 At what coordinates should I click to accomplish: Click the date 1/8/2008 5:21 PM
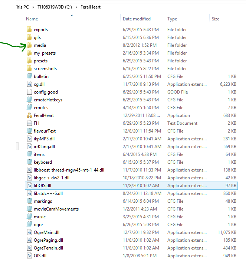[x=140, y=256]
